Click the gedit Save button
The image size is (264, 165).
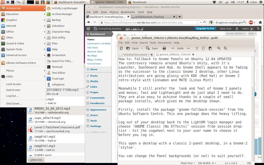click(152, 48)
